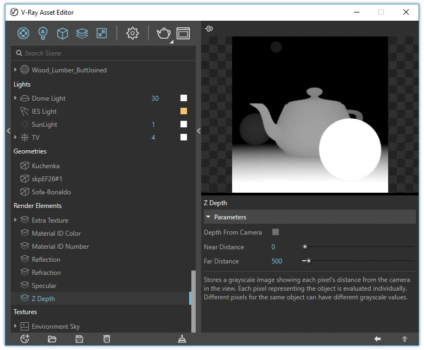Click the Kuchenka geometry icon
The width and height of the screenshot is (424, 350).
coord(24,165)
